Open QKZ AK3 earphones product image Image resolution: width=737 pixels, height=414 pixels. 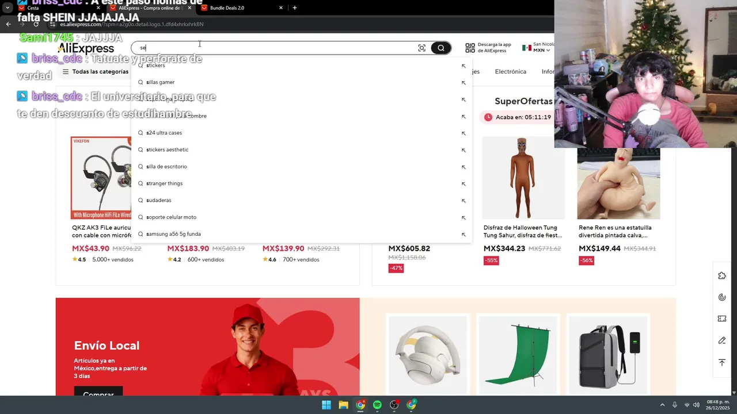click(101, 178)
